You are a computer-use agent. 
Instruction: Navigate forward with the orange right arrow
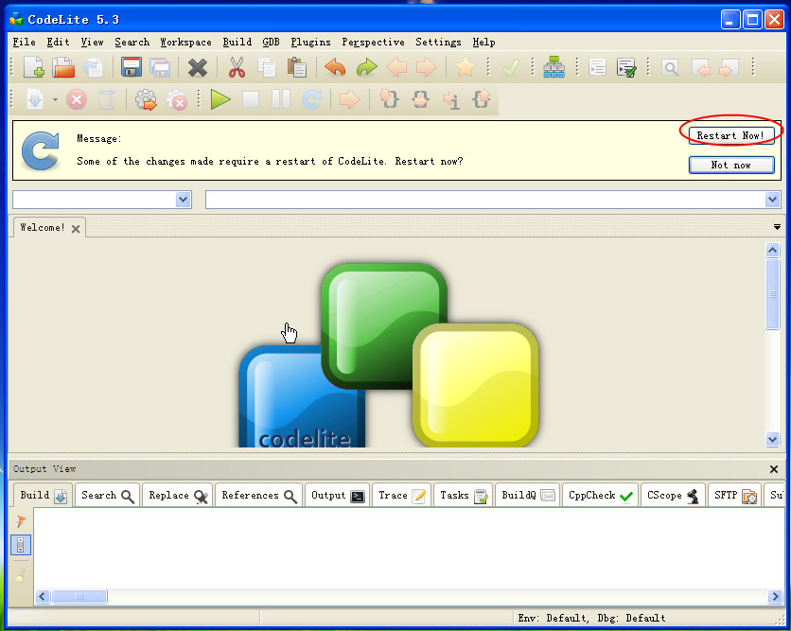(427, 67)
